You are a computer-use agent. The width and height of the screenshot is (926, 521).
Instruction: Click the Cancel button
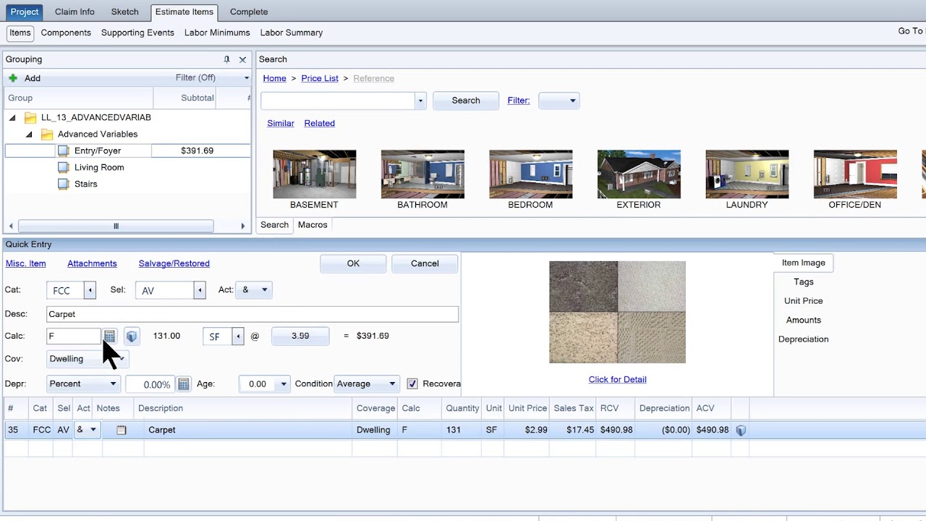(425, 263)
